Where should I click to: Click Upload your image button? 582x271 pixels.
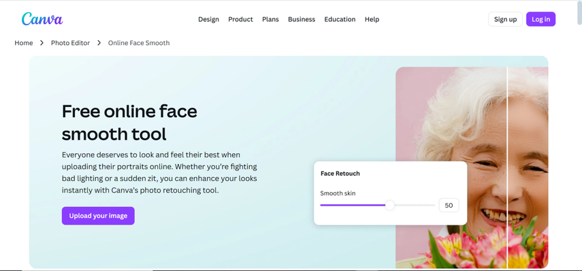click(98, 216)
